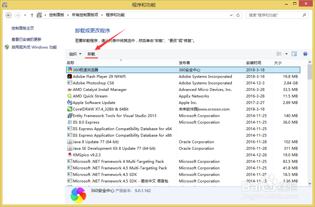
Task: Select the IIS 8.0 Express icon
Action: coord(70,122)
